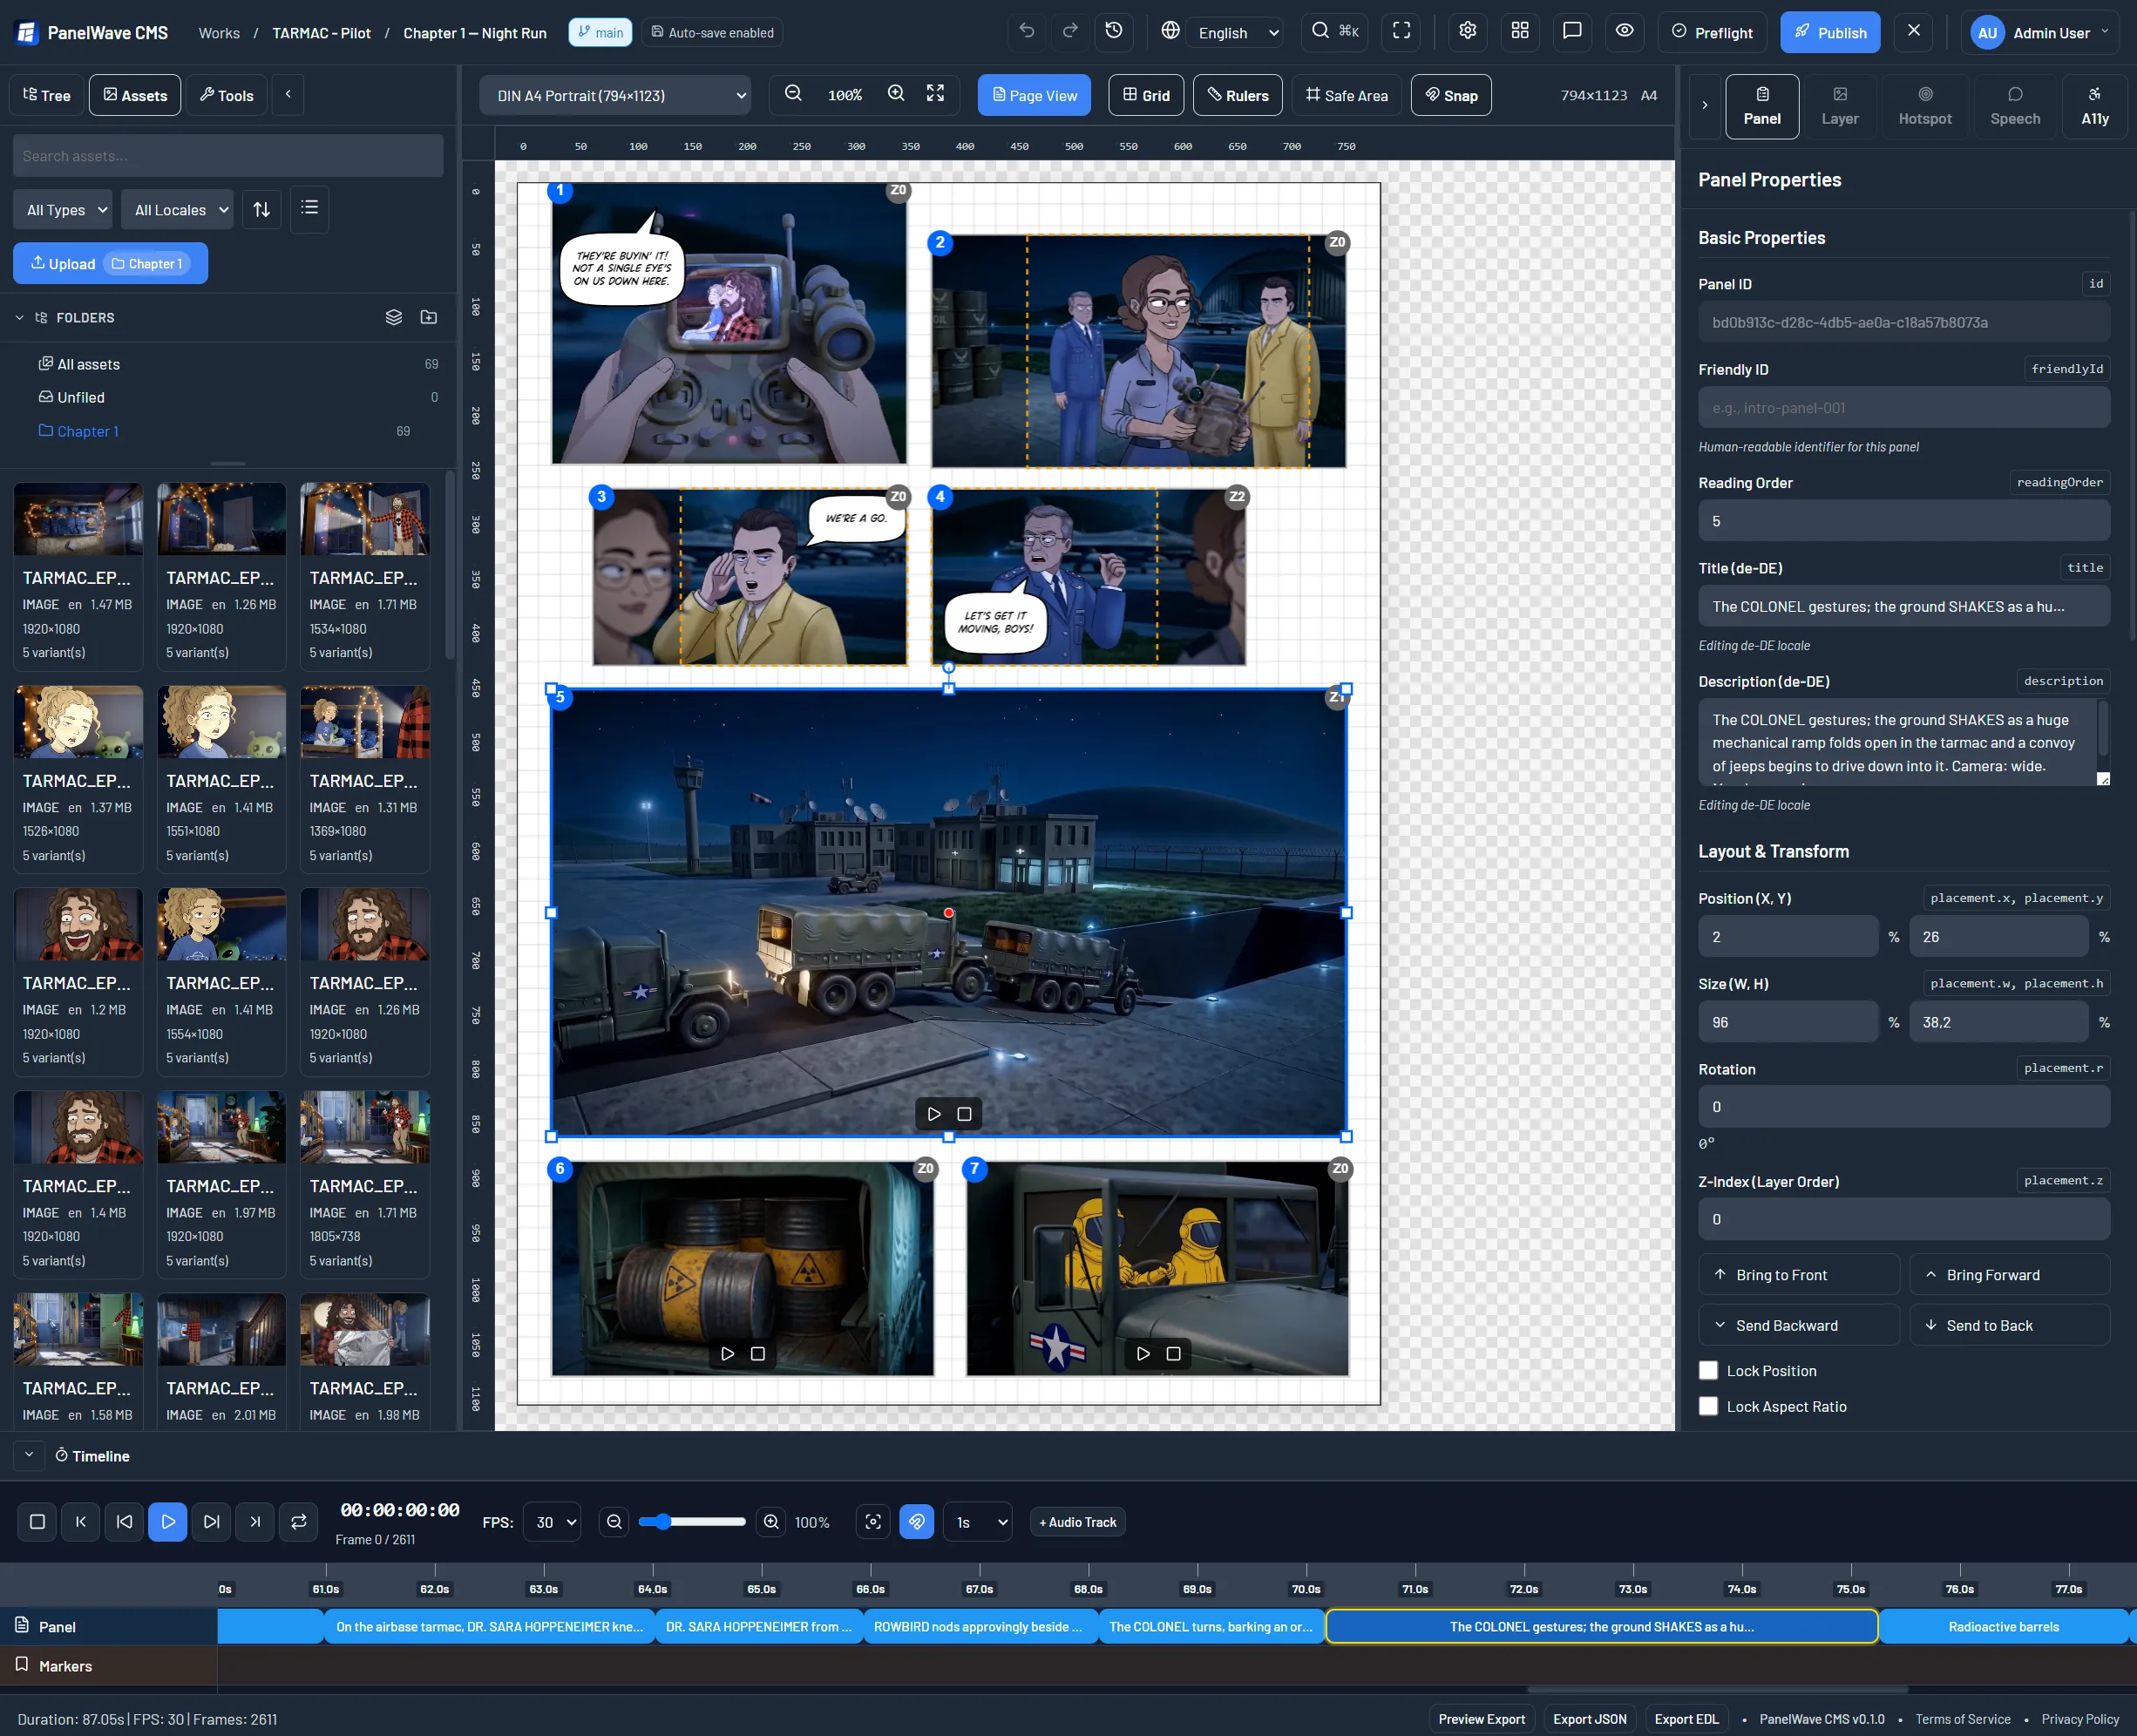Click the zoom in magnifier in canvas toolbar
Viewport: 2137px width, 1736px height.
click(x=896, y=94)
